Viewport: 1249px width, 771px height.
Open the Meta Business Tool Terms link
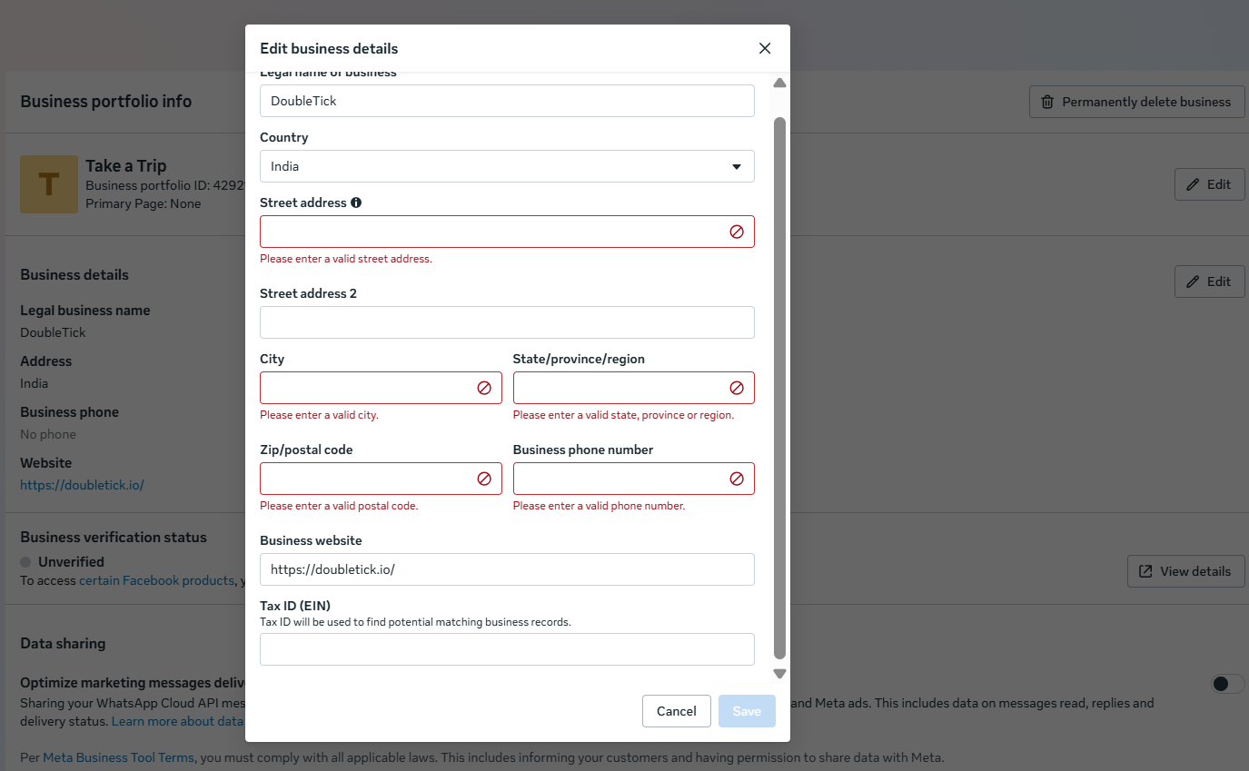click(118, 757)
